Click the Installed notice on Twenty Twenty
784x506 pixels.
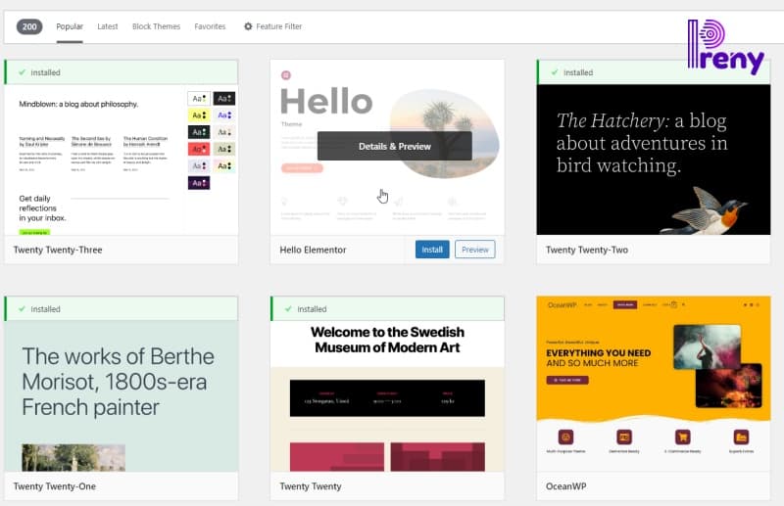(387, 309)
